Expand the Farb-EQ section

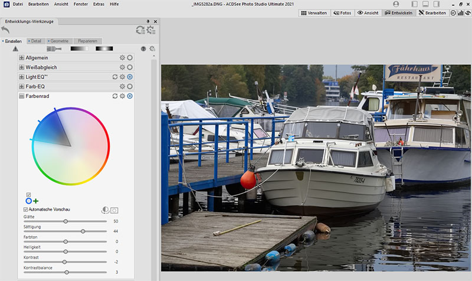point(22,87)
